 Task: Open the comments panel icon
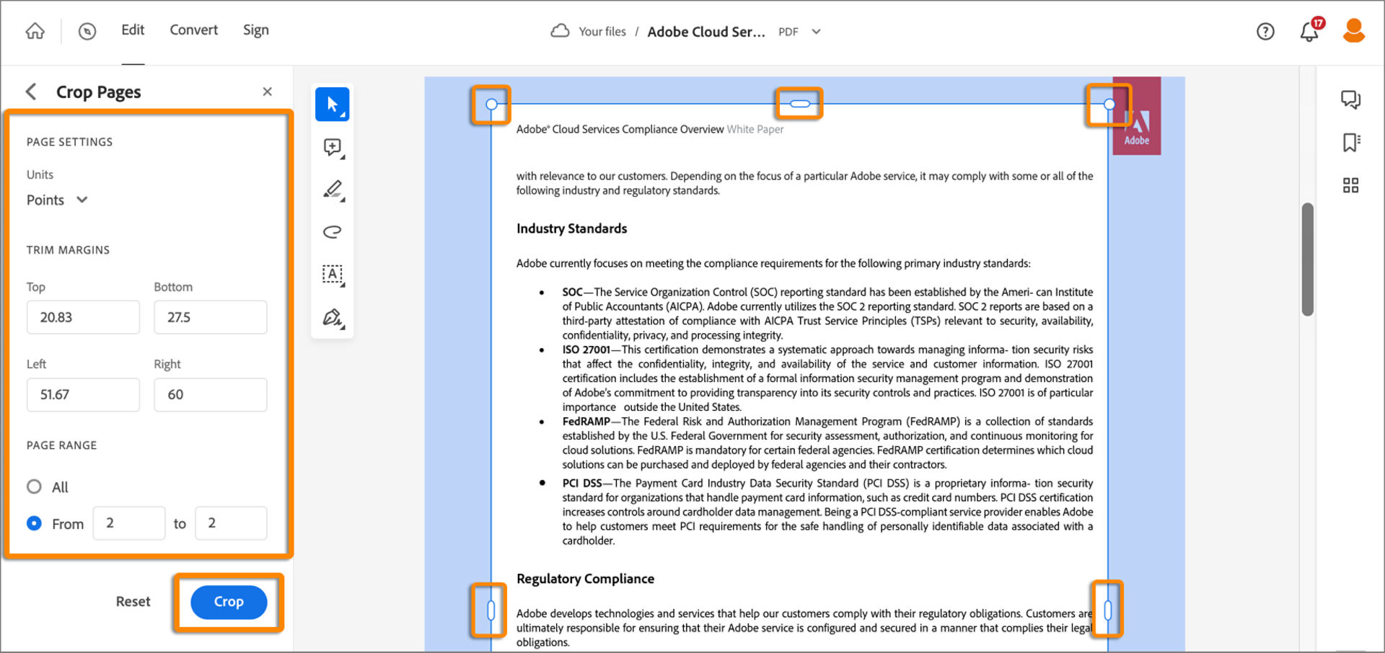(x=1351, y=99)
